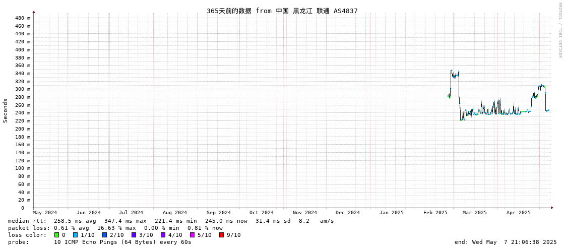Click the '240 m' y-axis tick label
The height and width of the screenshot is (249, 565).
[x=23, y=113]
